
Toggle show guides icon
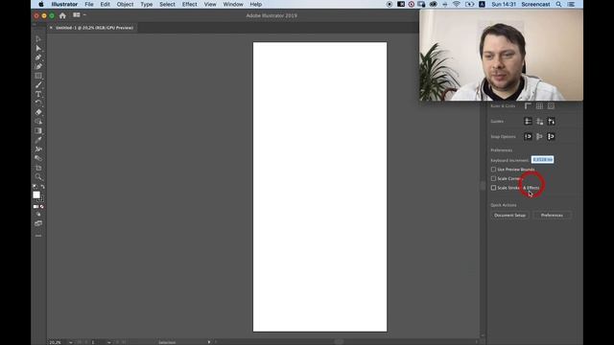[528, 122]
